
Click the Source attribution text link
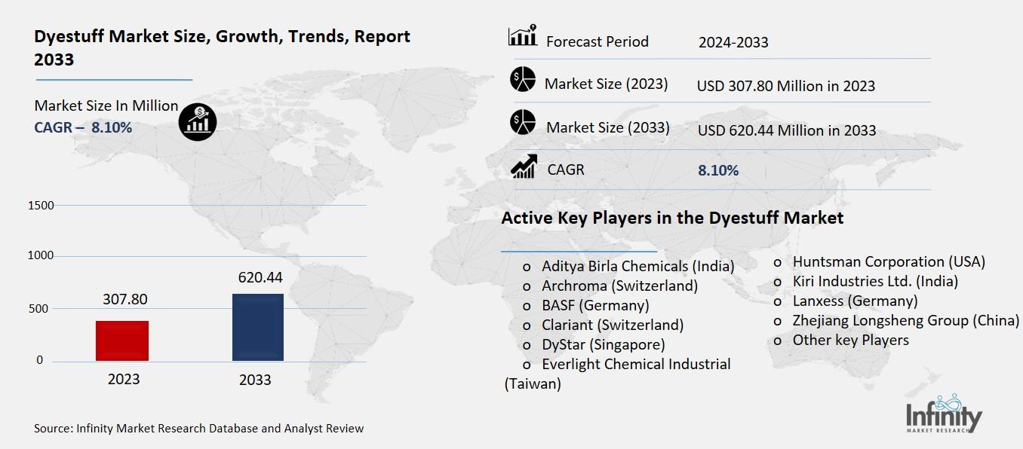pyautogui.click(x=198, y=428)
